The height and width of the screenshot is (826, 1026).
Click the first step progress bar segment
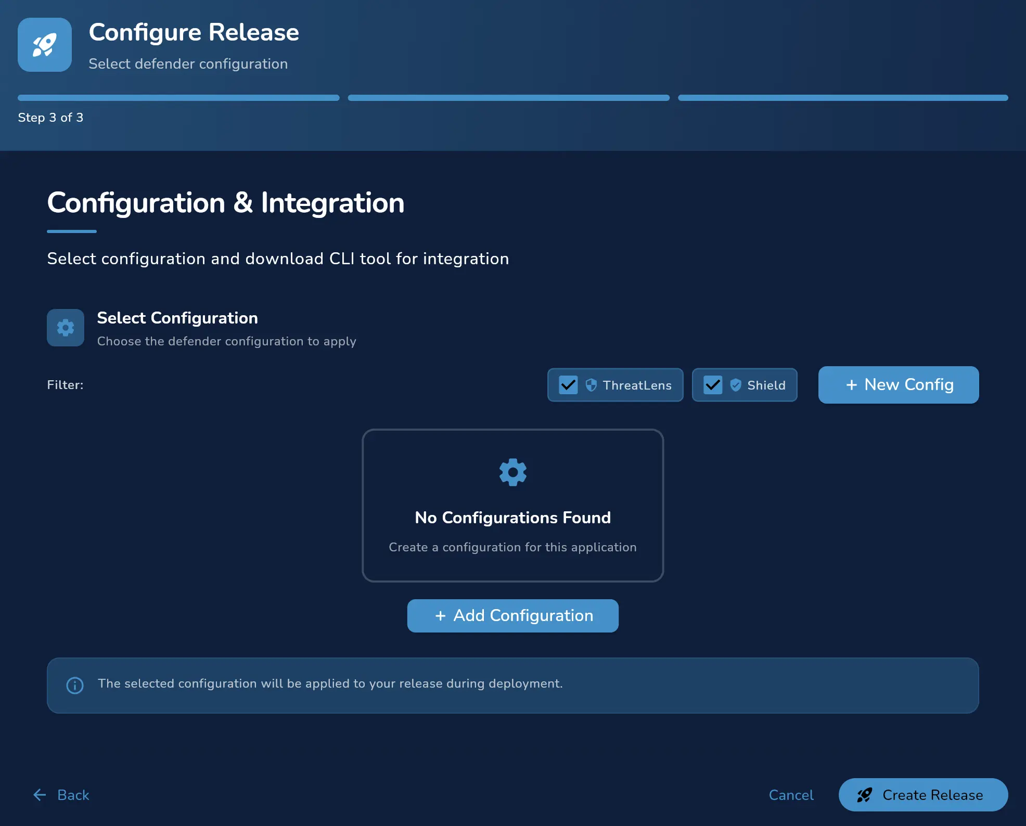click(x=178, y=98)
